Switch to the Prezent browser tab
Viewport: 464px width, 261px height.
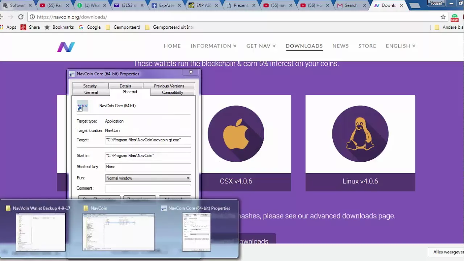(240, 5)
